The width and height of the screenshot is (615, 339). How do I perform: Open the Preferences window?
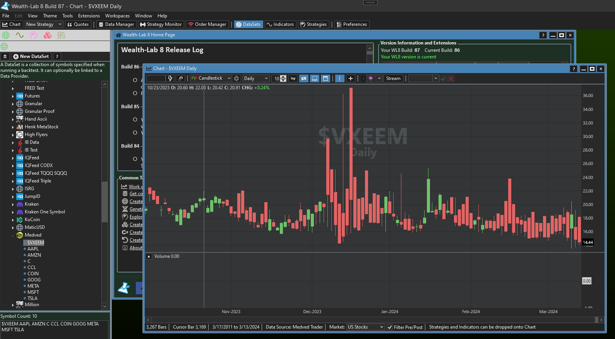[351, 24]
